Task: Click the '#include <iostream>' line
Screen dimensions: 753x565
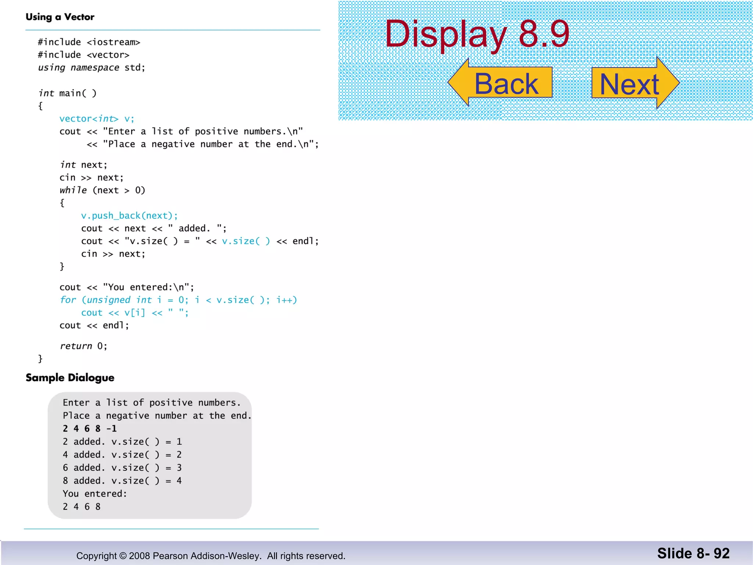Action: coord(89,42)
